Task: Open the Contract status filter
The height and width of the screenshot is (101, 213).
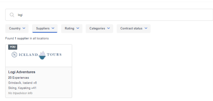Action: pyautogui.click(x=134, y=29)
